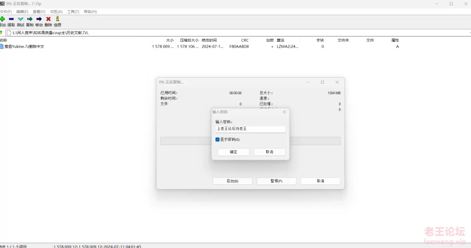Screen dimensions: 471x248
Task: Click the up-folder icon beside address bar
Action: (2, 32)
